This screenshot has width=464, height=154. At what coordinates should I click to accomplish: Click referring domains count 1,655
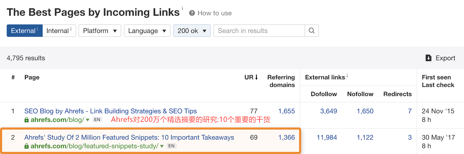coord(286,111)
